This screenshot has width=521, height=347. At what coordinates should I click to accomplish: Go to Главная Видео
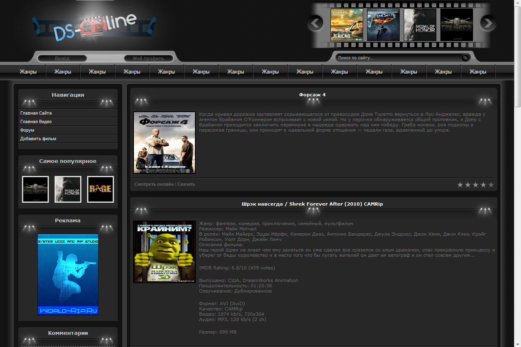tap(36, 121)
